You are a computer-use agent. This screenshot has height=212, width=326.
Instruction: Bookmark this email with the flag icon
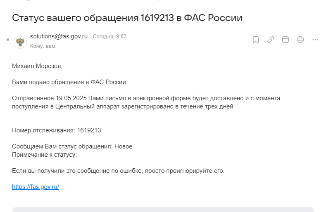click(x=255, y=40)
